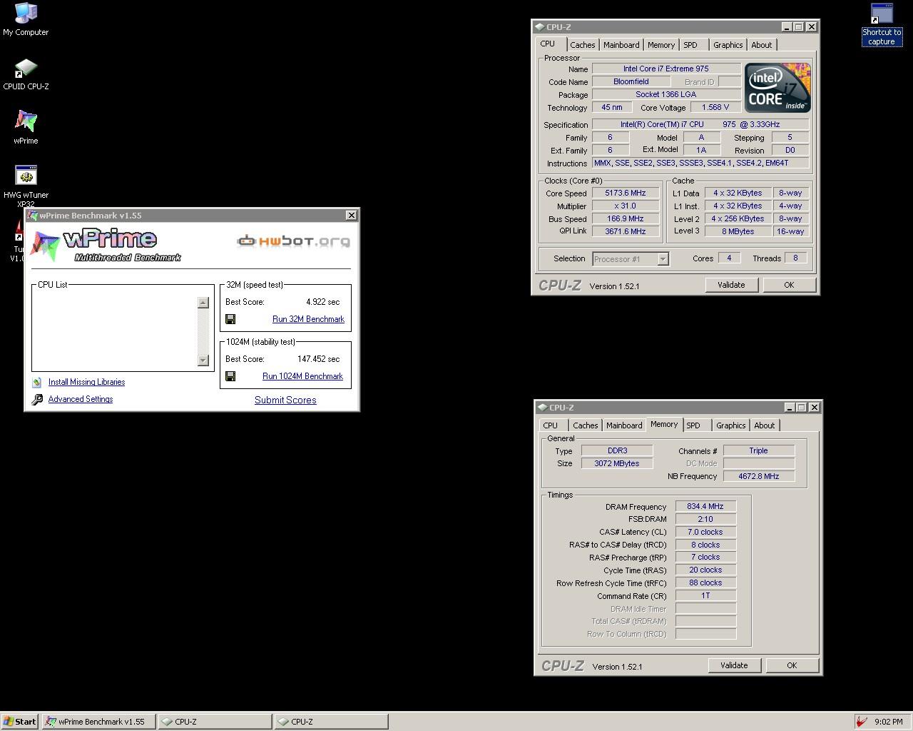Switch to the Caches tab in upper CPU-Z
Screen dimensions: 913x731
pyautogui.click(x=582, y=45)
